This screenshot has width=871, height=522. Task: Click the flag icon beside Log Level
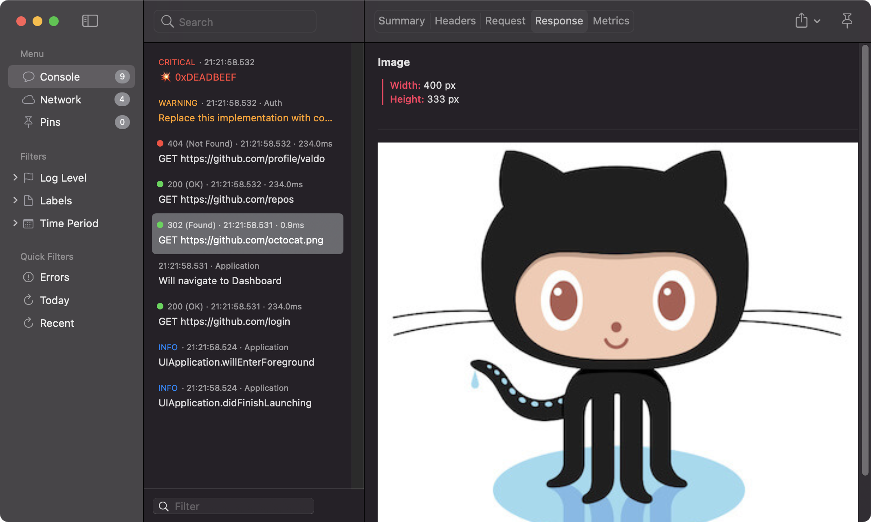tap(29, 178)
